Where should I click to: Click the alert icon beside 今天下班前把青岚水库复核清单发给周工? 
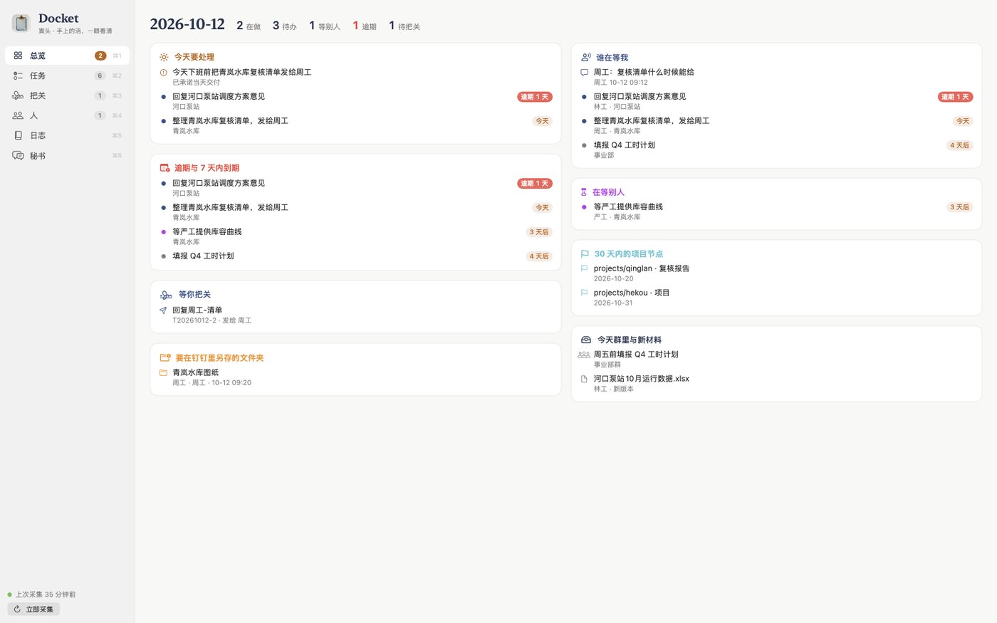164,73
